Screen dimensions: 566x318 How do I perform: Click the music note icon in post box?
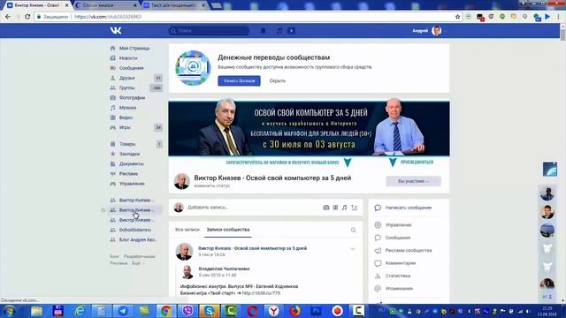344,208
